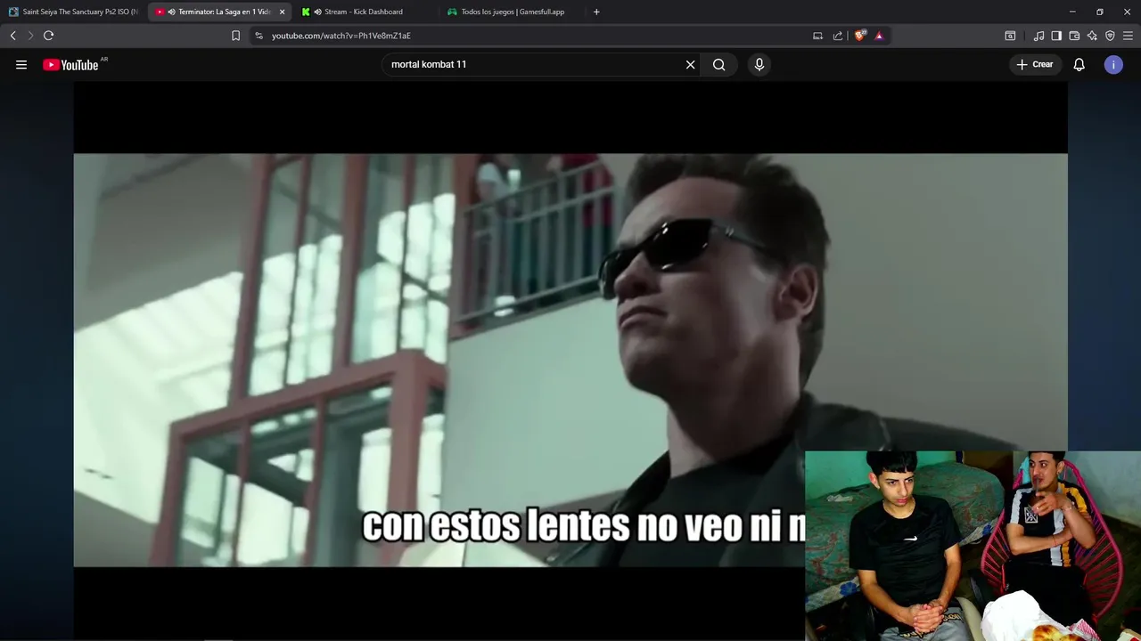Viewport: 1141px width, 641px height.
Task: View site settings icon in address bar
Action: click(259, 36)
